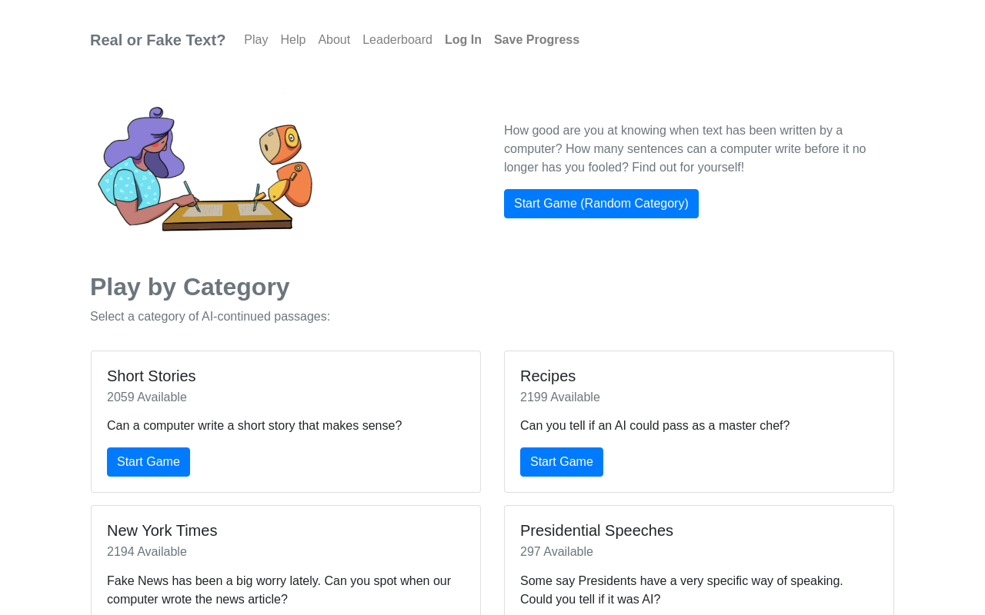Go to the About page
The width and height of the screenshot is (985, 615).
[334, 40]
